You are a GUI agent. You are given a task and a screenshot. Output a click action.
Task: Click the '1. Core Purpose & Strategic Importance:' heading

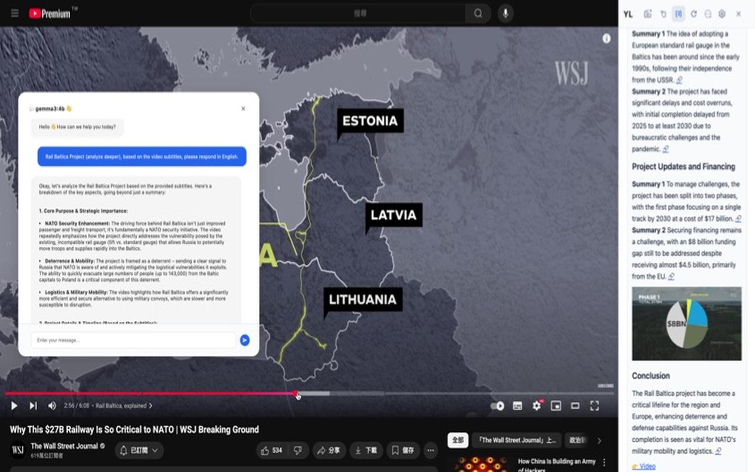click(x=84, y=211)
